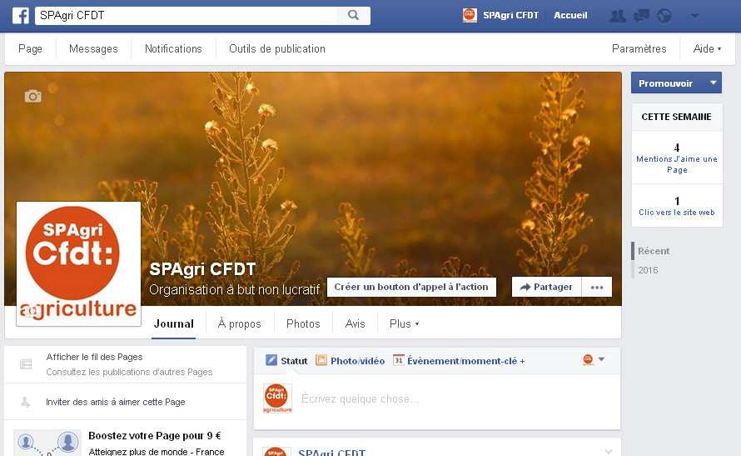
Task: Click the Partager share button
Action: point(545,287)
